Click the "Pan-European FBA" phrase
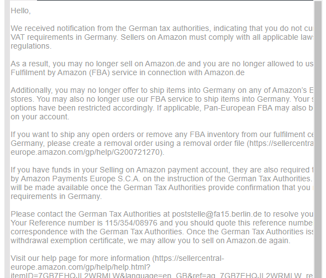The image size is (326, 278). pos(238,108)
